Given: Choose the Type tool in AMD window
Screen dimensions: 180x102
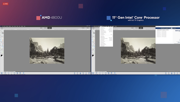Looking at the screenshot, I should (x=1, y=48).
